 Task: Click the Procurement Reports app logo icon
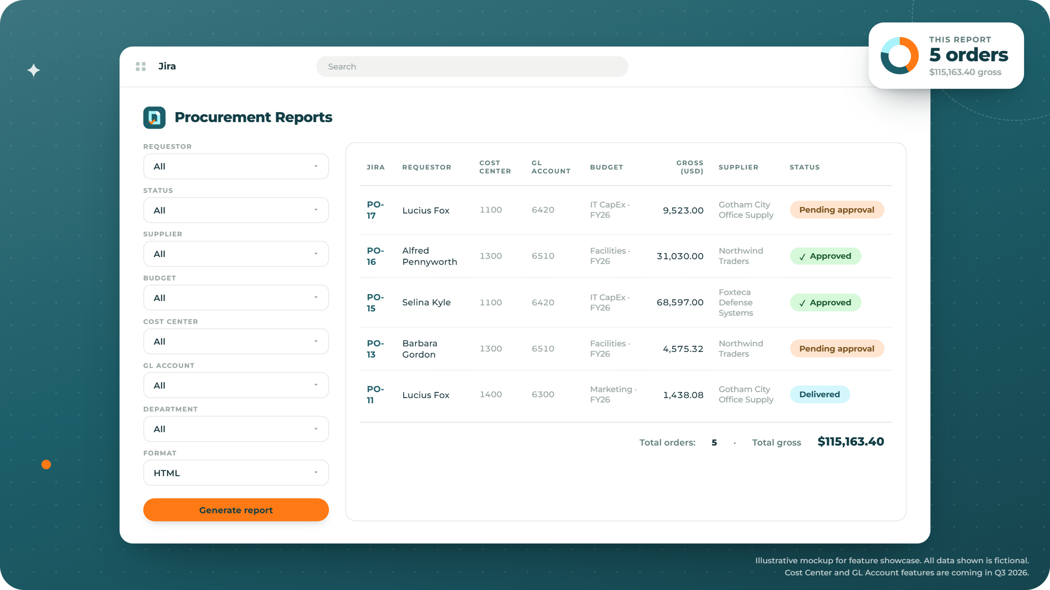154,117
